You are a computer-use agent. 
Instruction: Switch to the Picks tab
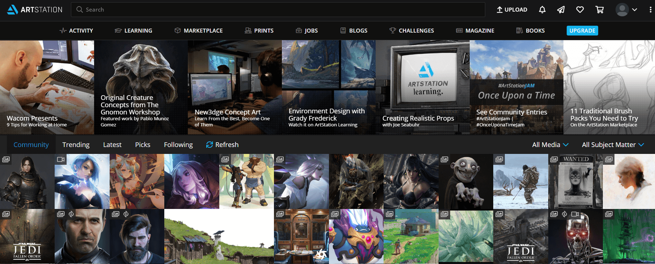click(x=143, y=145)
